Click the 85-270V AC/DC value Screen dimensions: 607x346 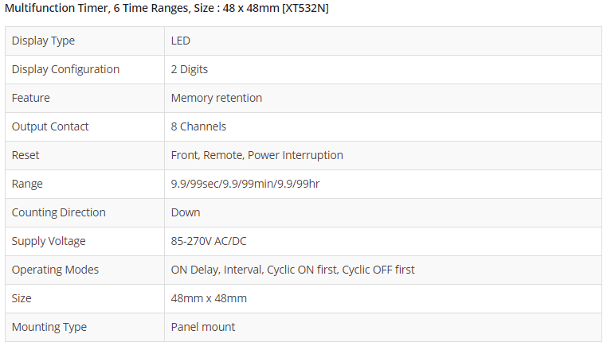209,241
